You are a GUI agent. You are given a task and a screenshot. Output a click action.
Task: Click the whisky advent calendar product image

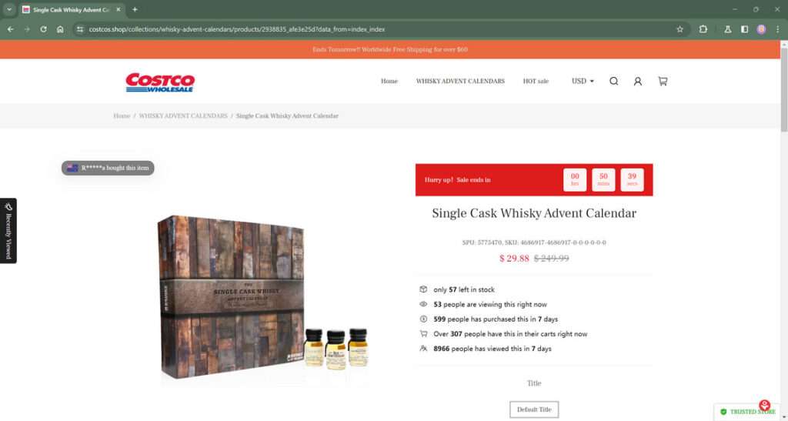[x=262, y=297]
